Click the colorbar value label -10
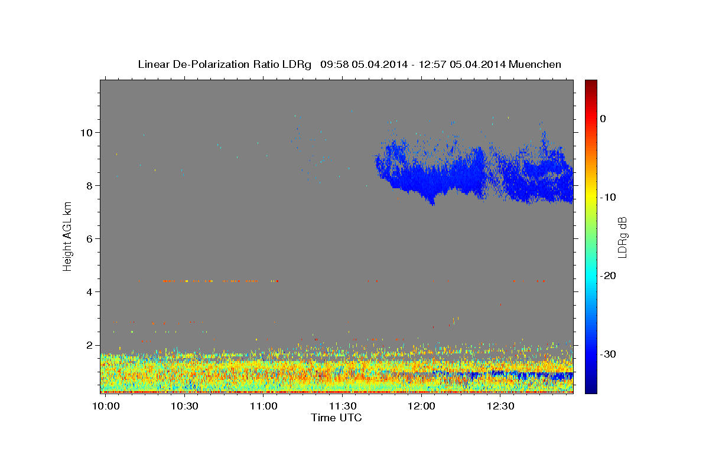The height and width of the screenshot is (472, 709). (x=608, y=197)
